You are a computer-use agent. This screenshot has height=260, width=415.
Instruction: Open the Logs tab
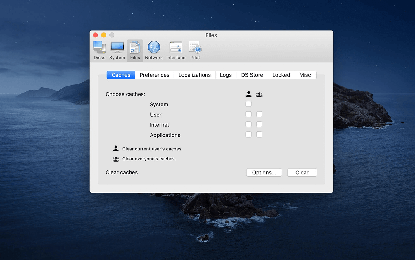click(x=226, y=75)
